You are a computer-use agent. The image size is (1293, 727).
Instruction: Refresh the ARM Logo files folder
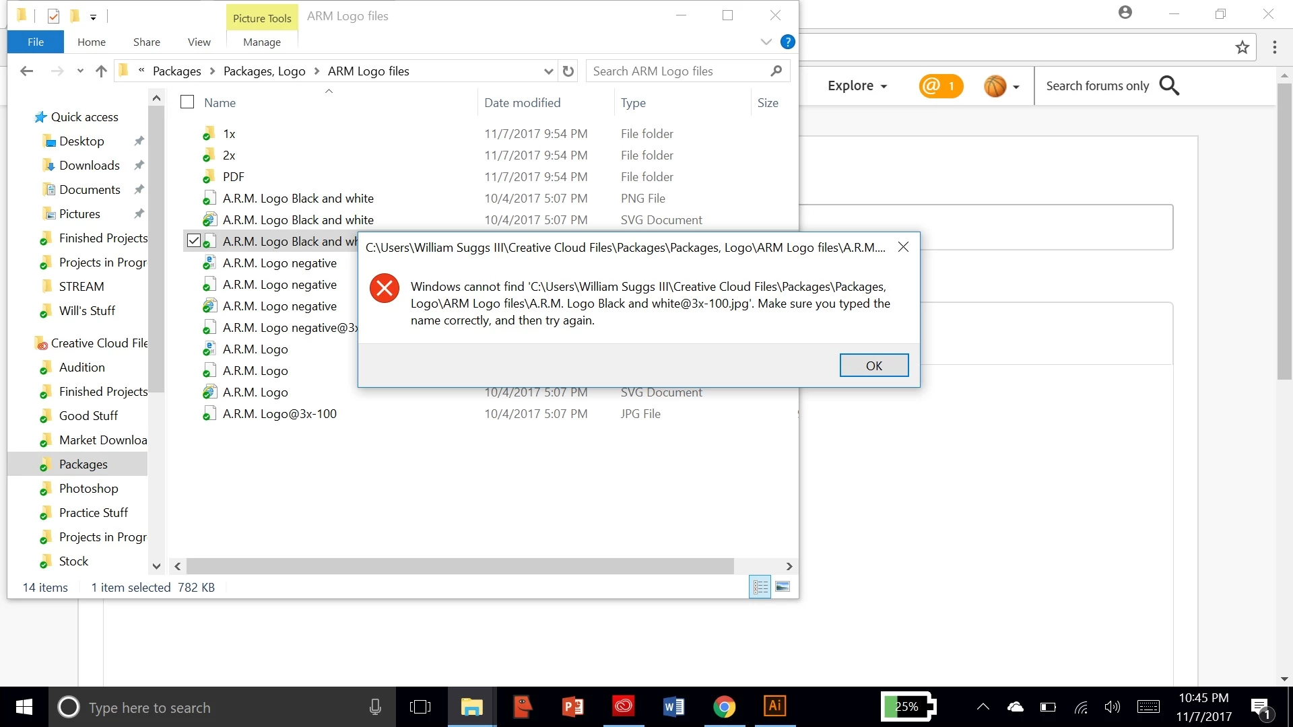[568, 71]
